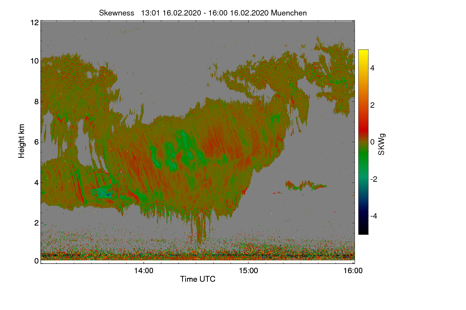Click the plot title 'Skewness 13:01 16.02.2020'

(x=203, y=13)
